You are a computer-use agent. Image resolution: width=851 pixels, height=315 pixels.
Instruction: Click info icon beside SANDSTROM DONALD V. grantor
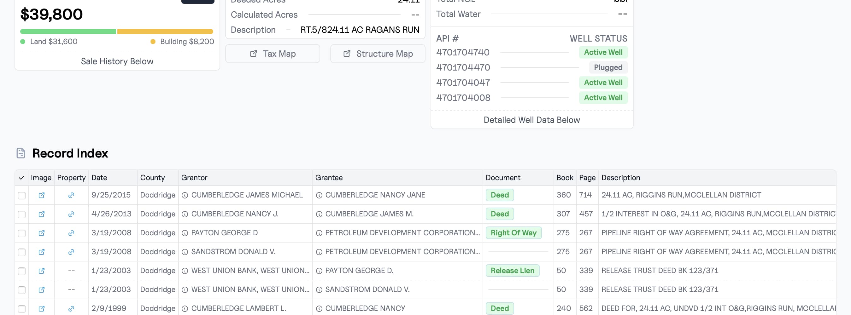click(x=185, y=252)
